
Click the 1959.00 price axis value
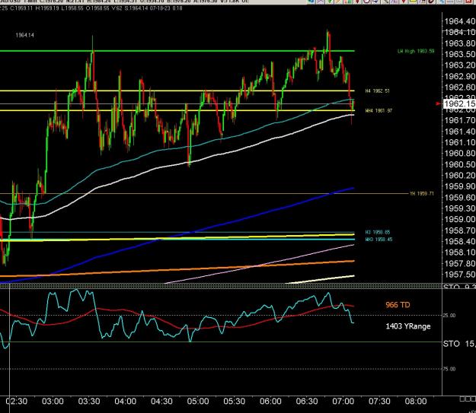click(x=460, y=220)
